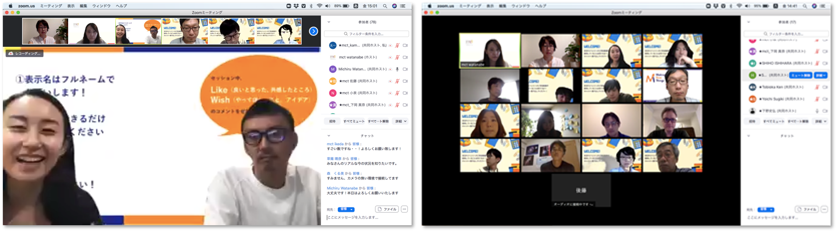Click ファイル button in the gallery-view chat panel
Viewport: 836px width, 231px height.
coord(807,209)
